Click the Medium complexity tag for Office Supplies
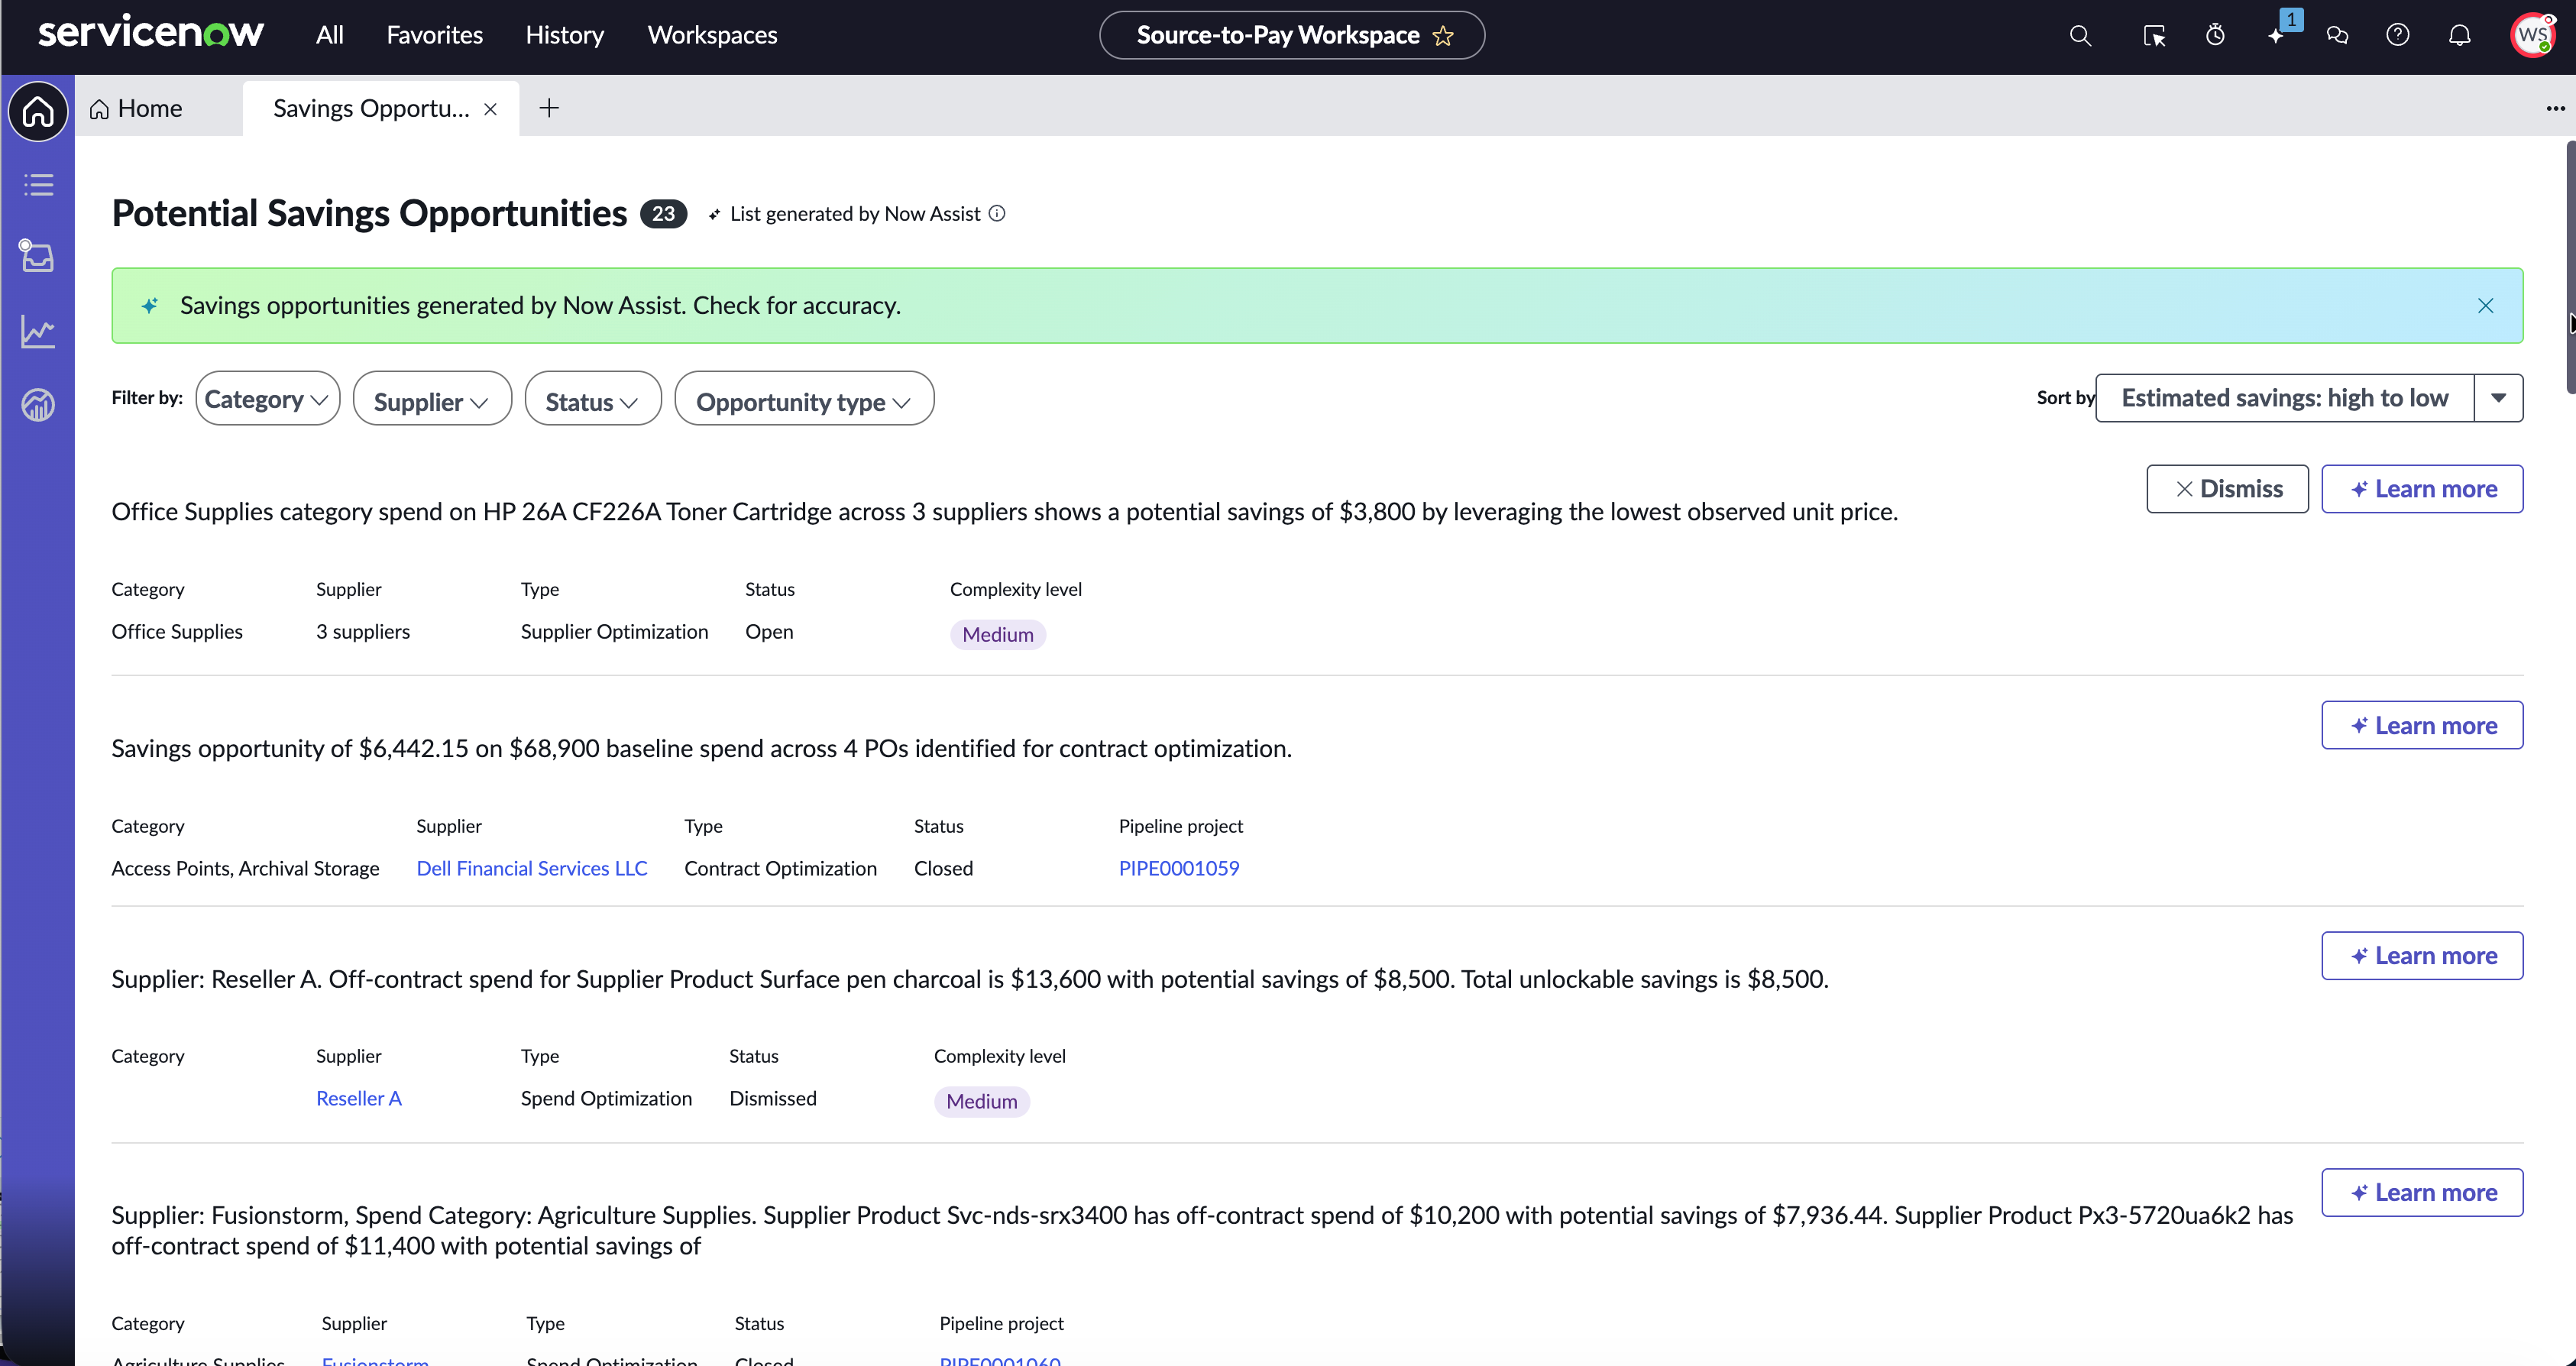 pyautogui.click(x=997, y=634)
